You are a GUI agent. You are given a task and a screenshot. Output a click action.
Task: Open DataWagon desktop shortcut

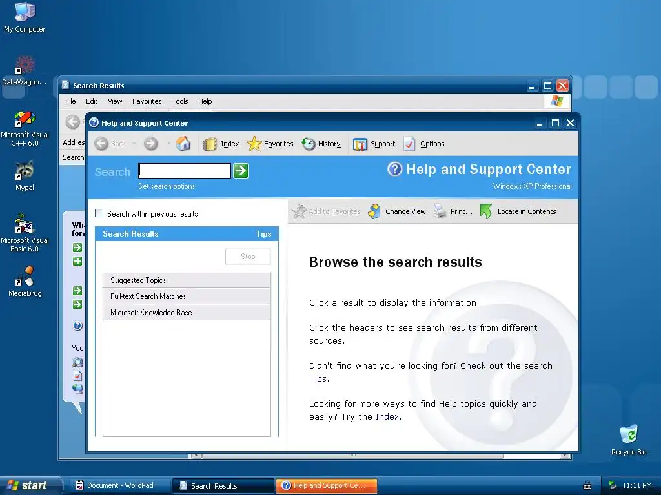pos(25,70)
